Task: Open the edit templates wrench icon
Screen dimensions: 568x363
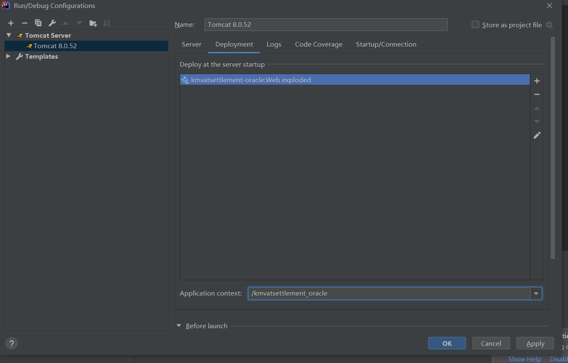Action: coord(52,23)
